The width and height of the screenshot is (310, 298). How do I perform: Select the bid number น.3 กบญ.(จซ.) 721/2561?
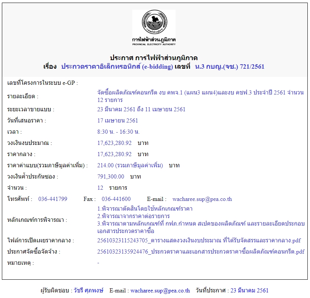pyautogui.click(x=230, y=66)
